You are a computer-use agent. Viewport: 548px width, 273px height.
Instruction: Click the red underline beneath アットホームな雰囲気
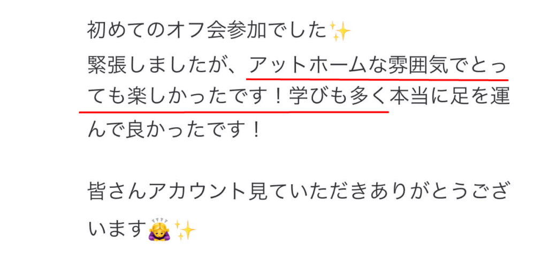(x=377, y=79)
